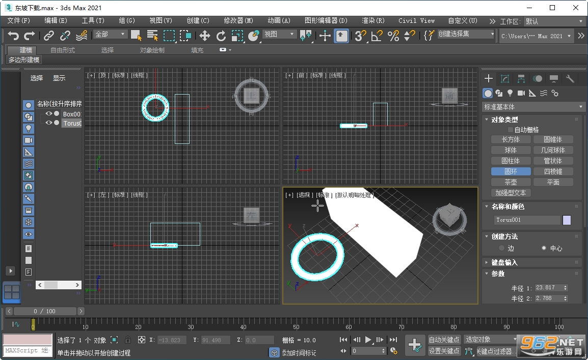Viewport: 588px width, 360px height.
Task: Click the Torus001 name input field
Action: [527, 220]
